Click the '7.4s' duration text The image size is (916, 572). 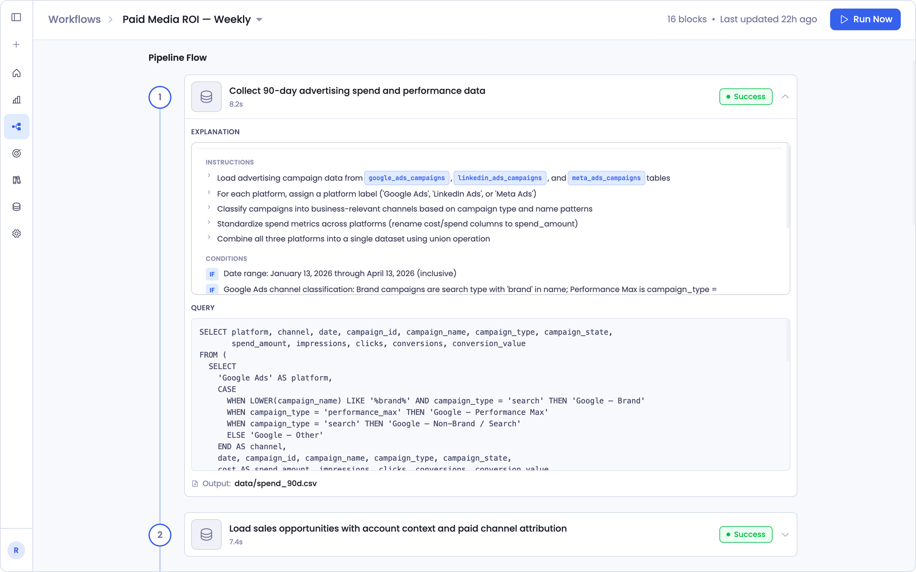pos(236,542)
